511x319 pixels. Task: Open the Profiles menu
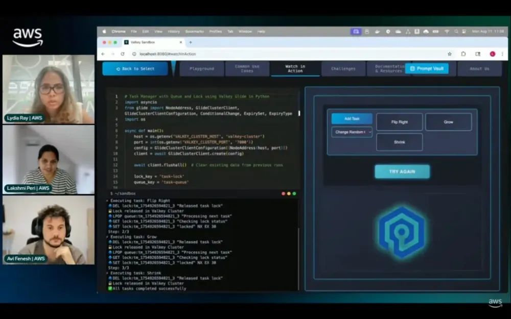pyautogui.click(x=216, y=32)
